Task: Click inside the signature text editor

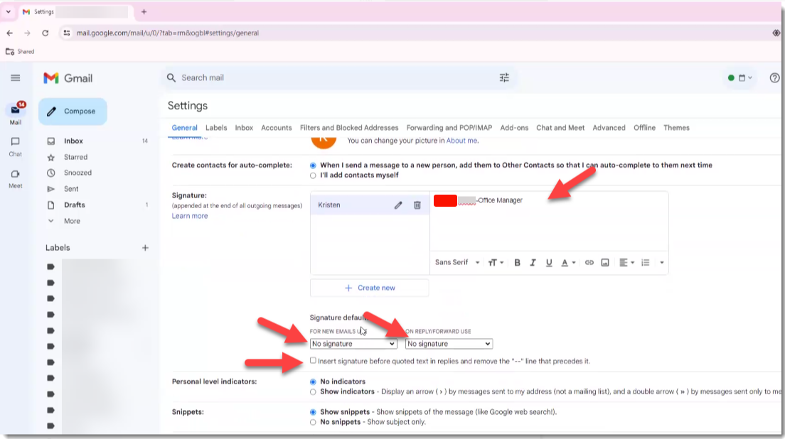Action: [x=549, y=222]
